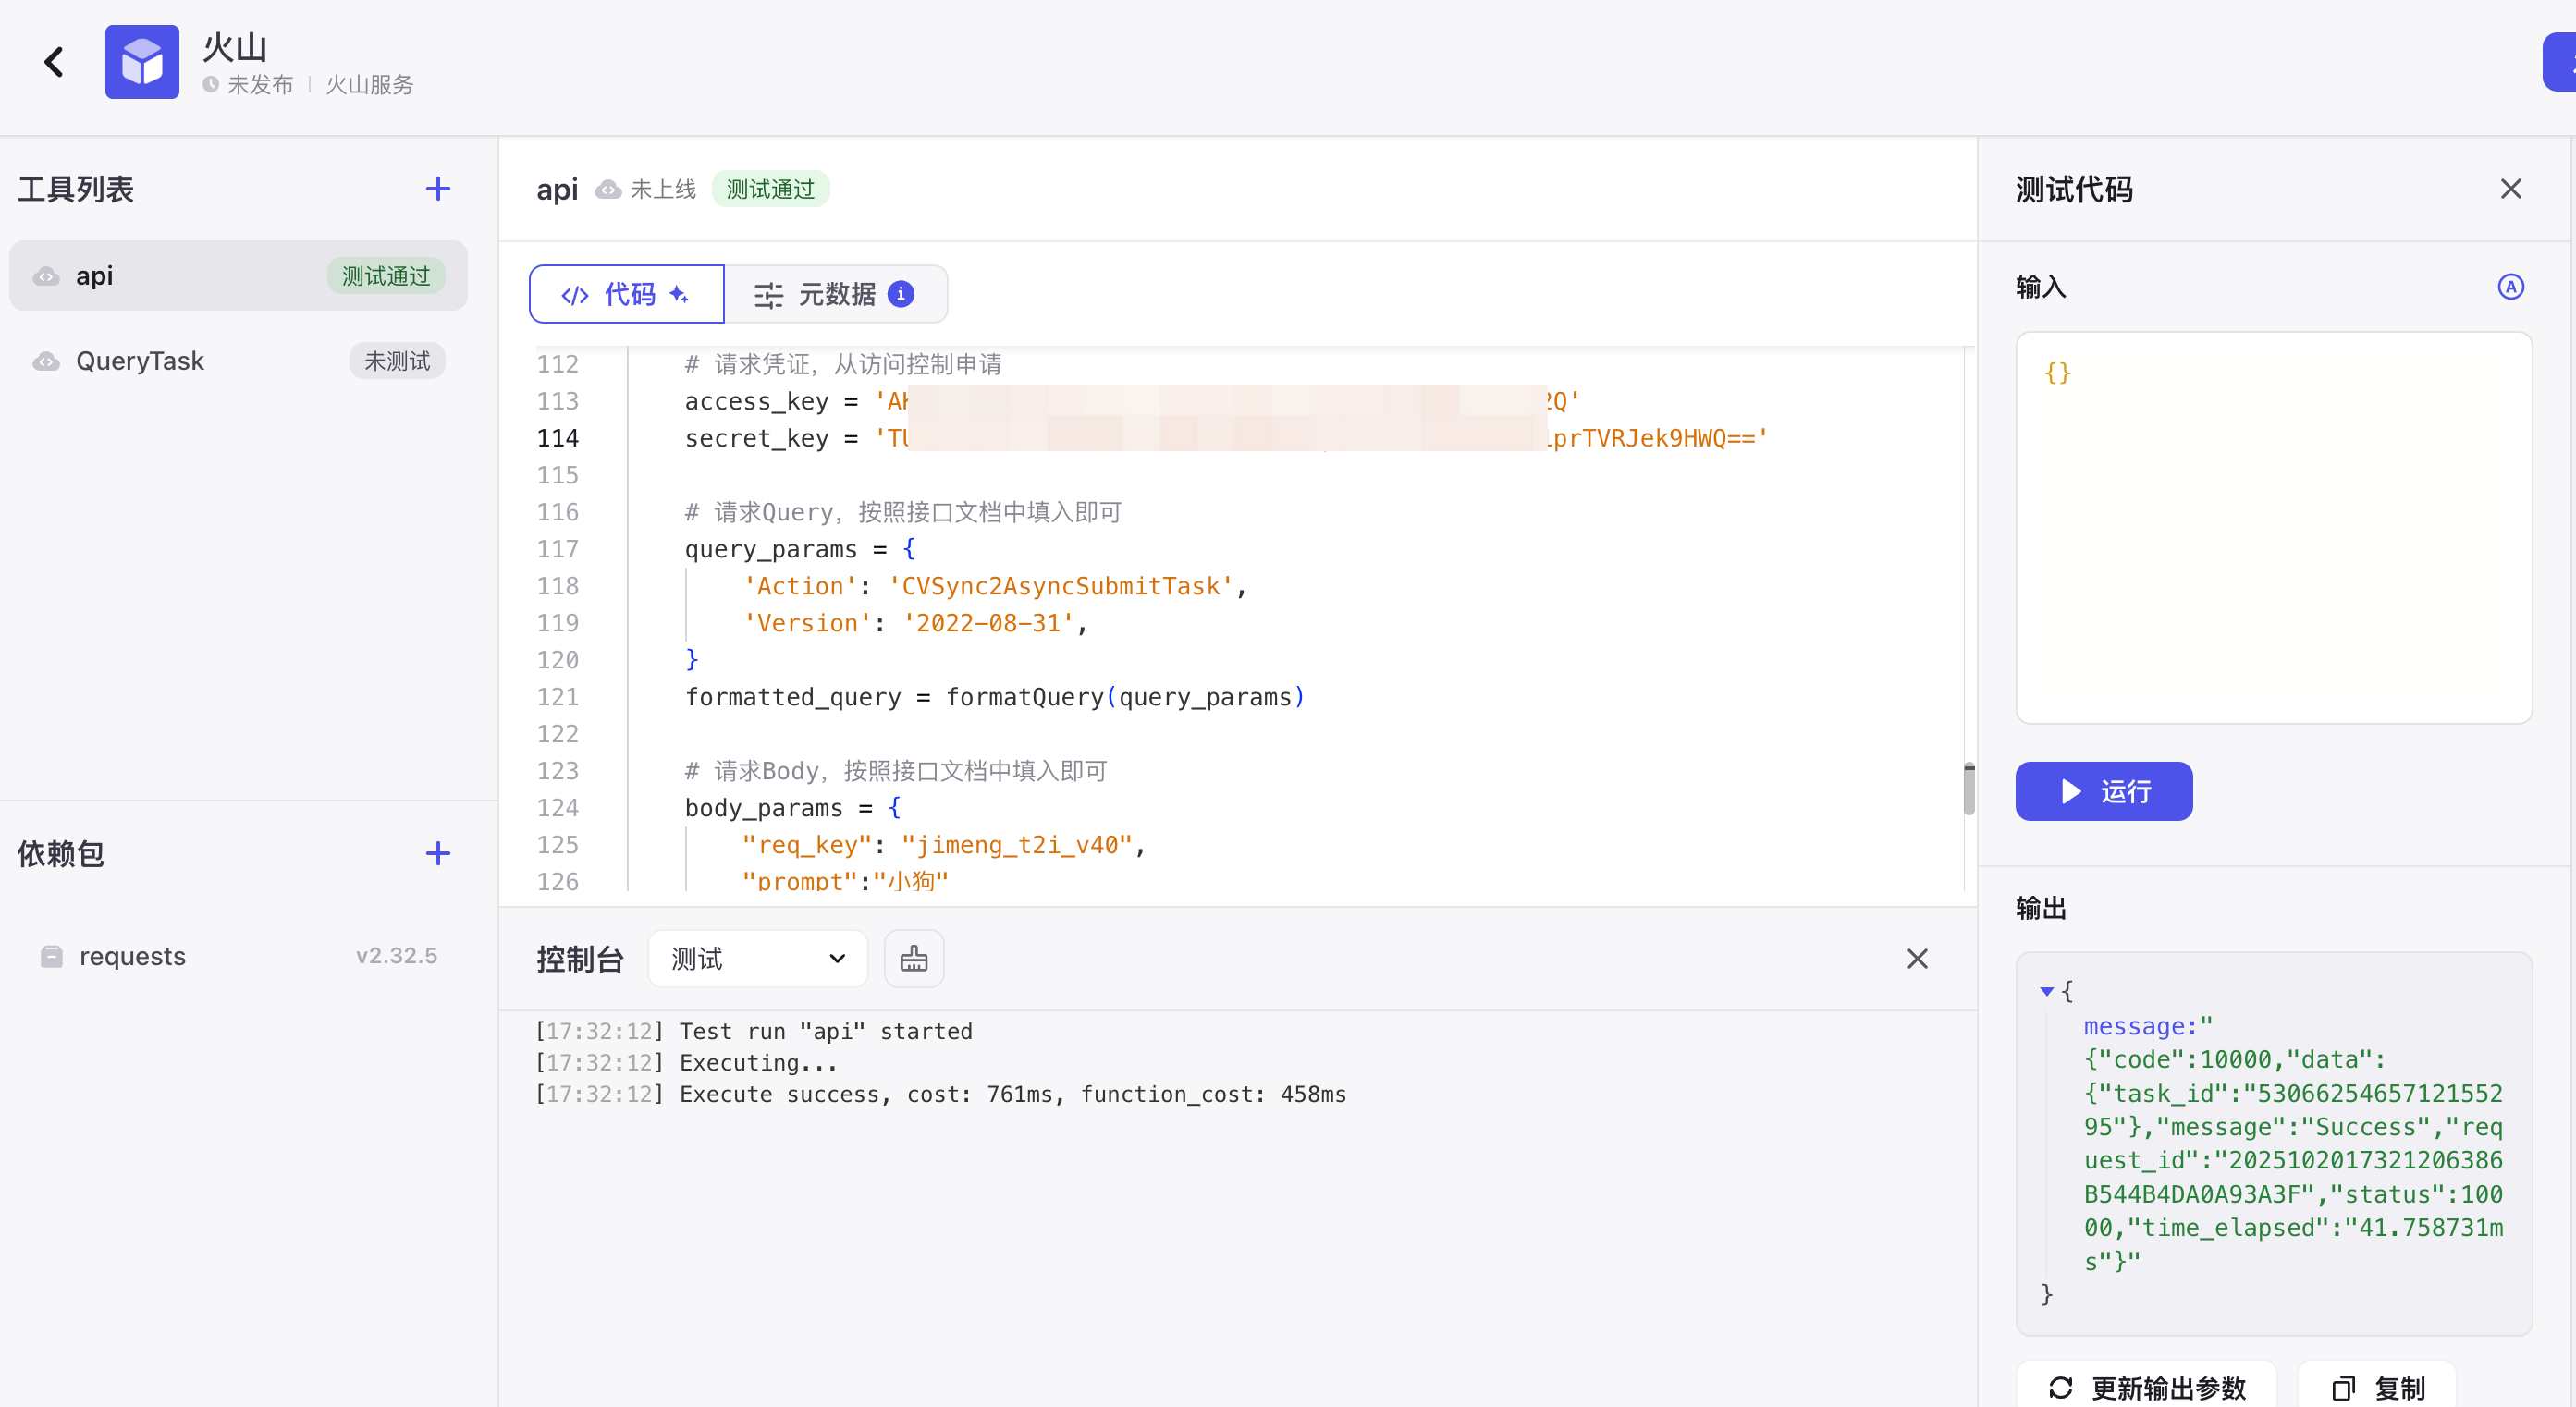The width and height of the screenshot is (2576, 1407).
Task: Click the info icon next to 元数据
Action: pyautogui.click(x=901, y=294)
